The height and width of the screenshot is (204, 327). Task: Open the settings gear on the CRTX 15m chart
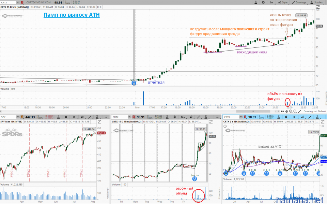point(175,117)
